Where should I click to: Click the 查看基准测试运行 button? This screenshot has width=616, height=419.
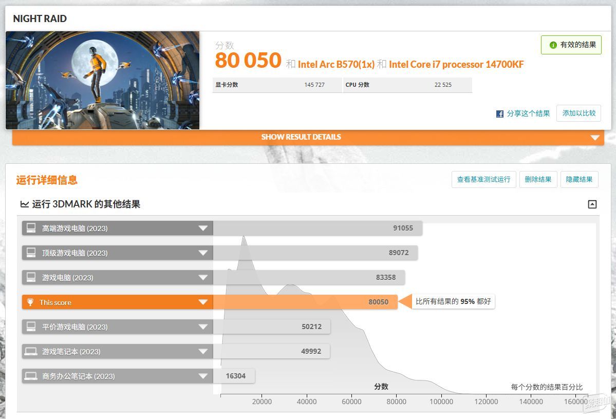point(483,179)
